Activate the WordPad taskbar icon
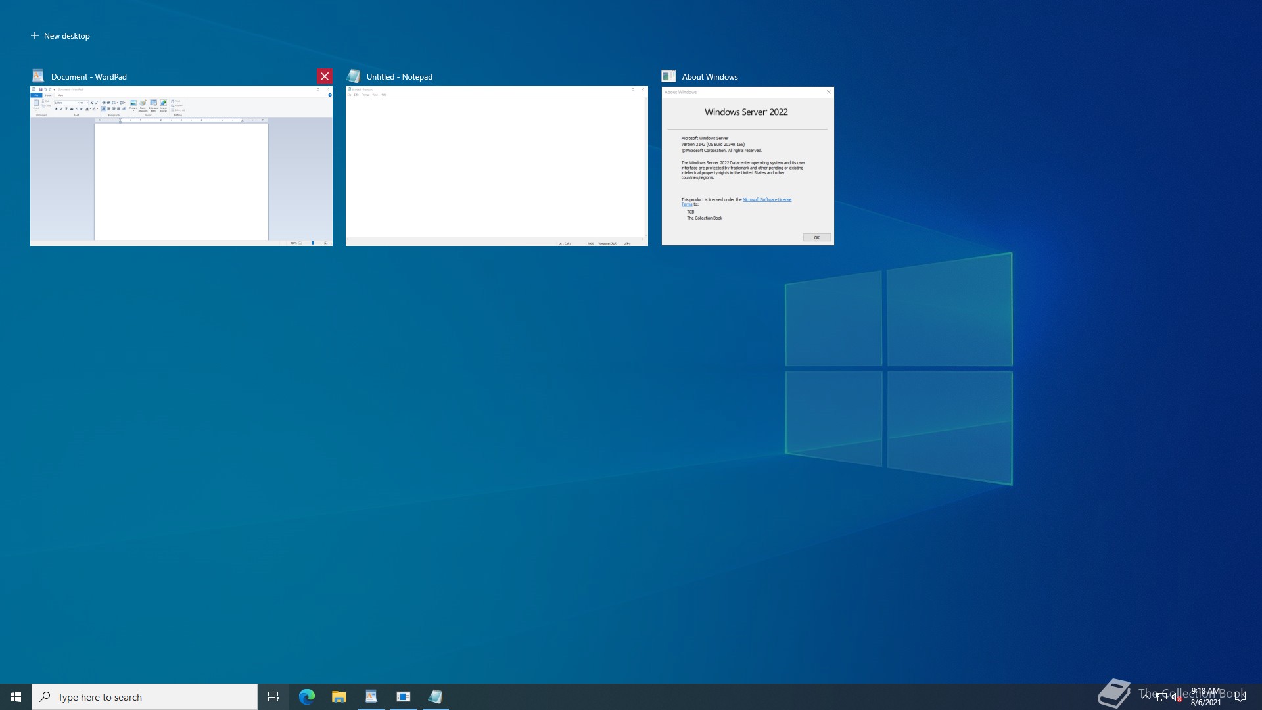Viewport: 1262px width, 710px height. [371, 697]
